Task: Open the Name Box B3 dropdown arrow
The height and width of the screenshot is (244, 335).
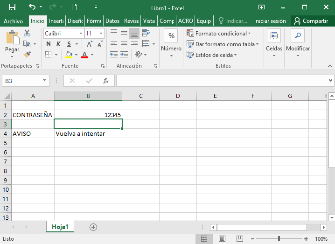Action: tap(44, 80)
